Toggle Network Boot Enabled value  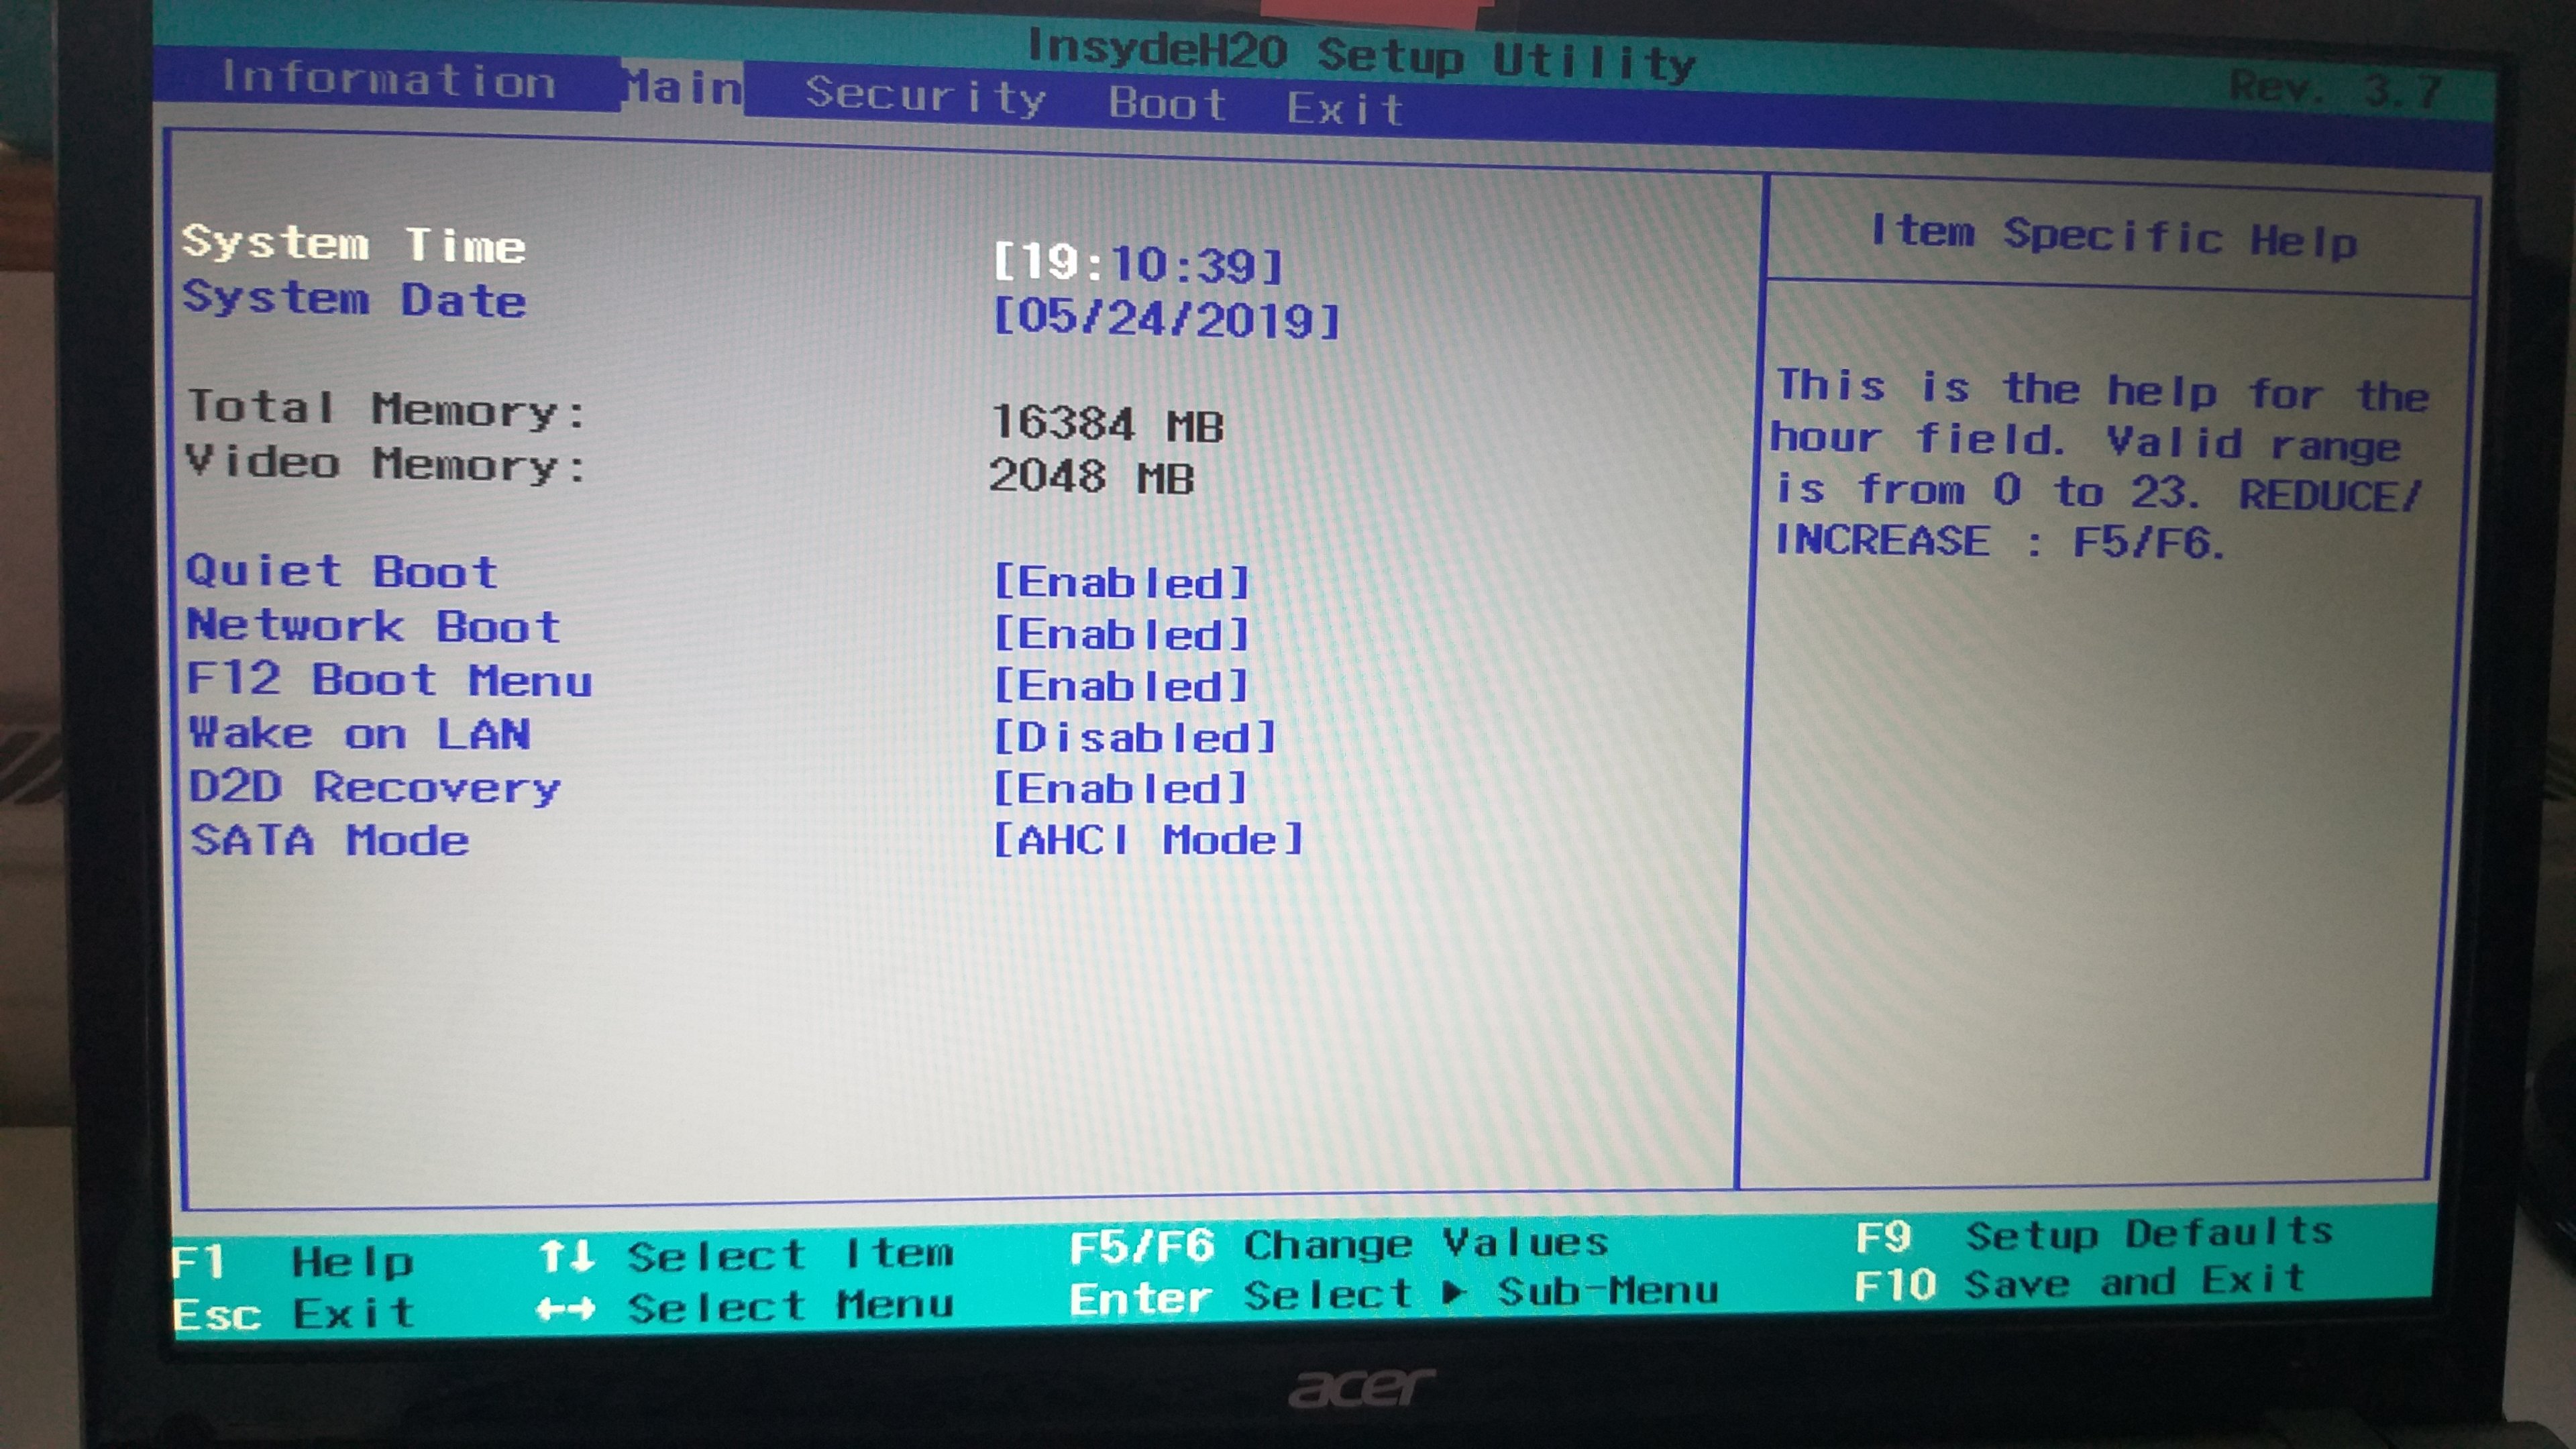tap(1121, 635)
